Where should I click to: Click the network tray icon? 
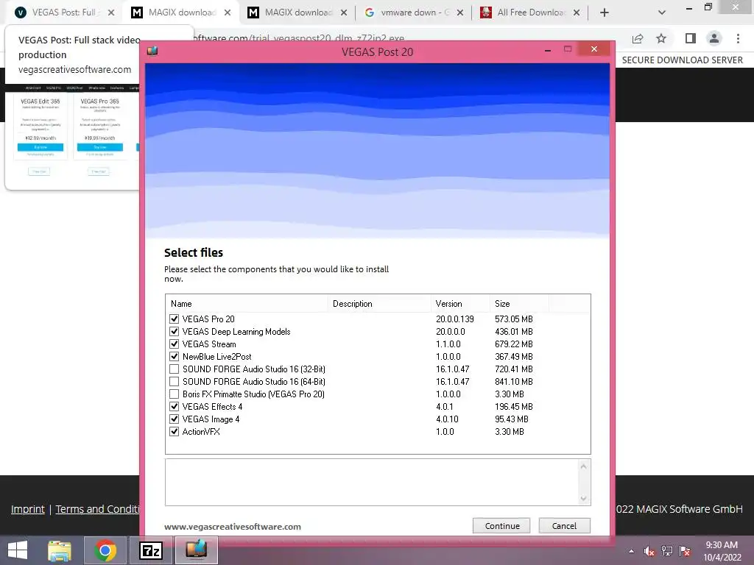pyautogui.click(x=667, y=551)
